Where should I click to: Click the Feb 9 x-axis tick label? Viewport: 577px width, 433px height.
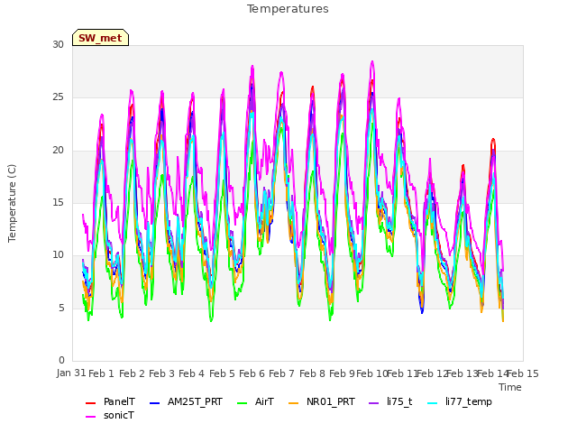(342, 373)
